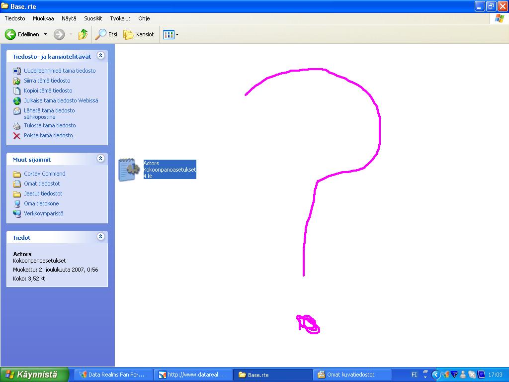Open the Tiedosto menu
The height and width of the screenshot is (382, 509).
pos(15,18)
